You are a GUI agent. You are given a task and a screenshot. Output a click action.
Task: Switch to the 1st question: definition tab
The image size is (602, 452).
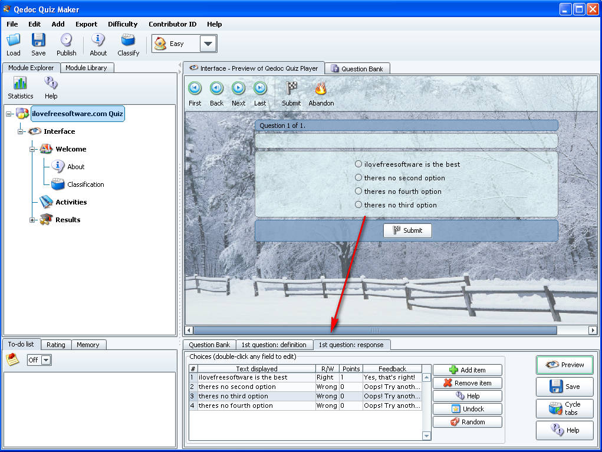[274, 345]
